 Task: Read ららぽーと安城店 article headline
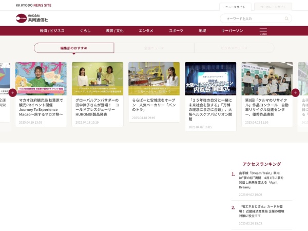(154, 105)
